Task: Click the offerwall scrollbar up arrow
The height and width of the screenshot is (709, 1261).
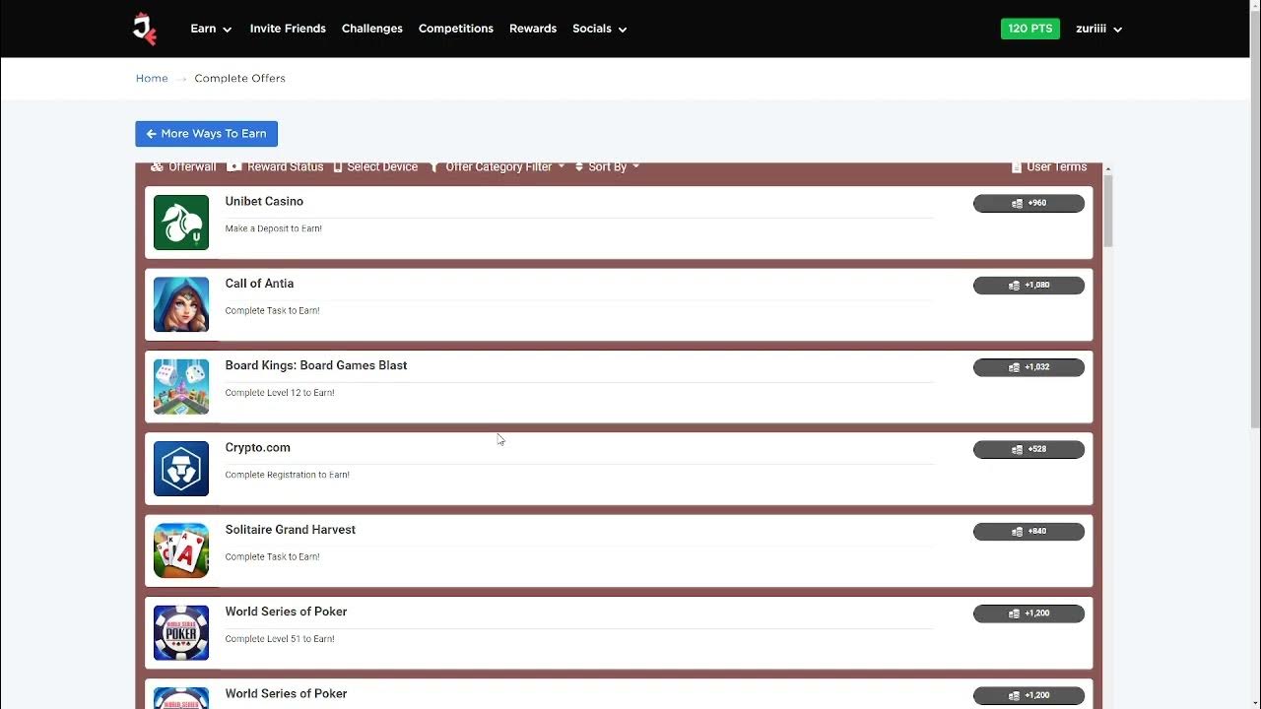Action: [x=1108, y=169]
